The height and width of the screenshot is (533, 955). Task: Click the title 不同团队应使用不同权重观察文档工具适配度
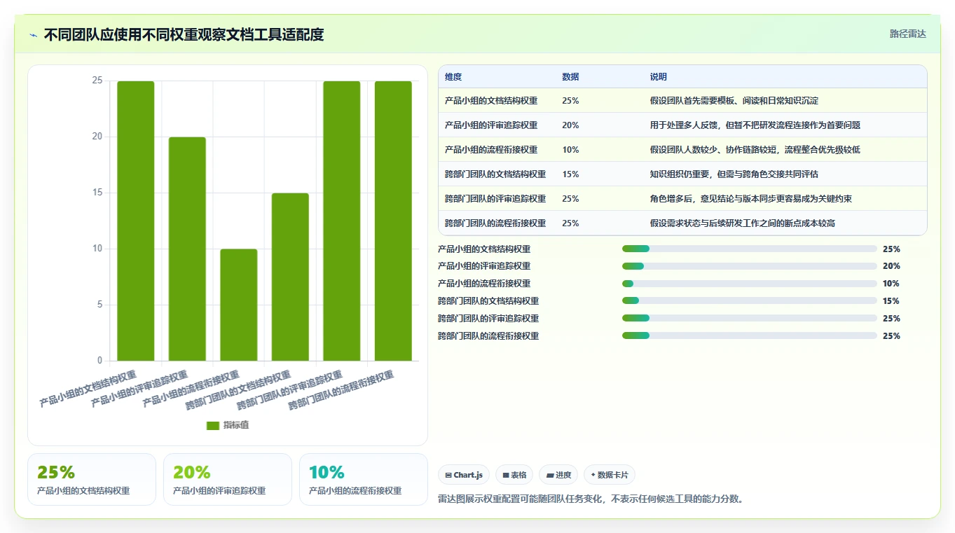(184, 35)
